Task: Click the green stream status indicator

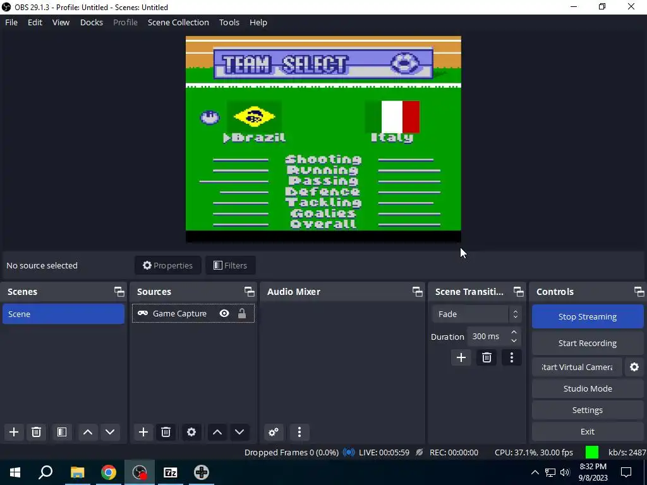Action: (591, 452)
